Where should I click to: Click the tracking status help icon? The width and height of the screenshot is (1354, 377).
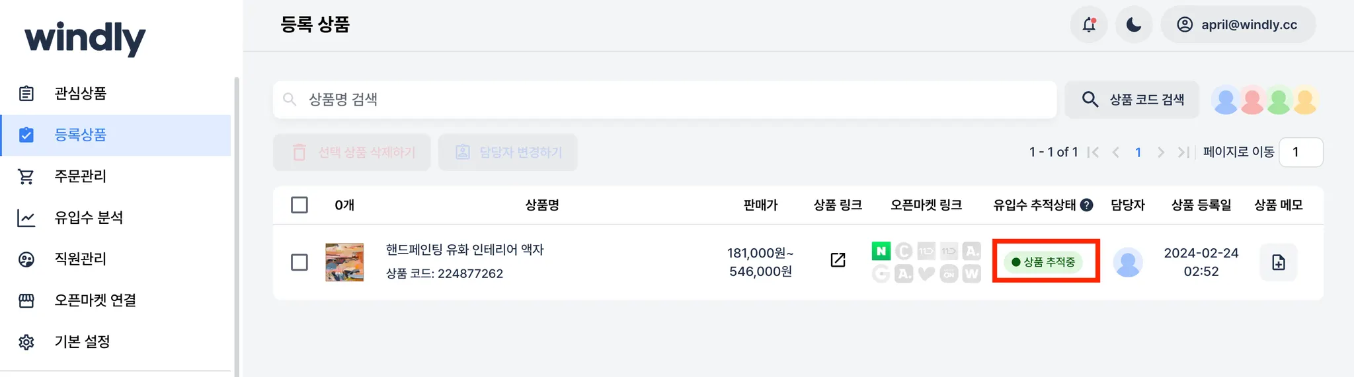click(x=1086, y=205)
